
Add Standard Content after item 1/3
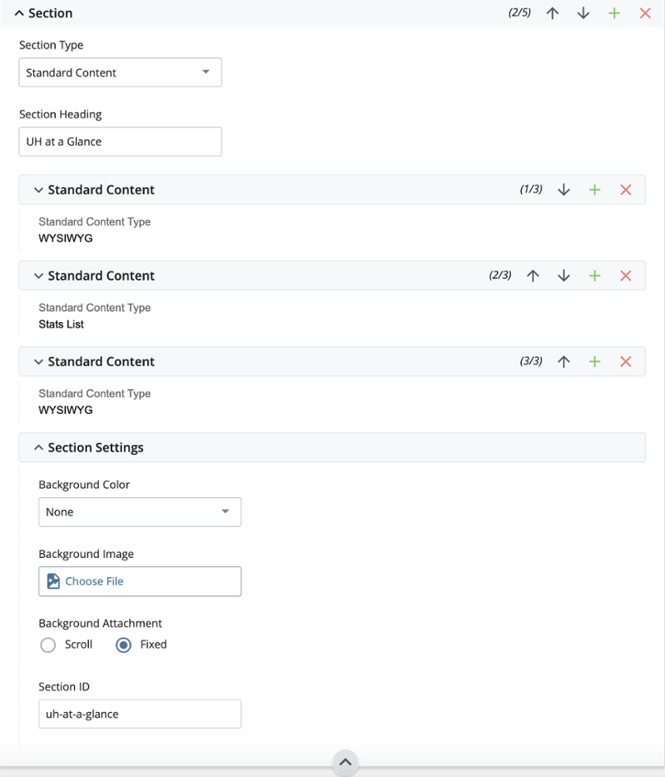click(595, 190)
